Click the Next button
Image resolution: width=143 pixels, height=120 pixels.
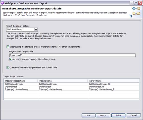(103, 116)
